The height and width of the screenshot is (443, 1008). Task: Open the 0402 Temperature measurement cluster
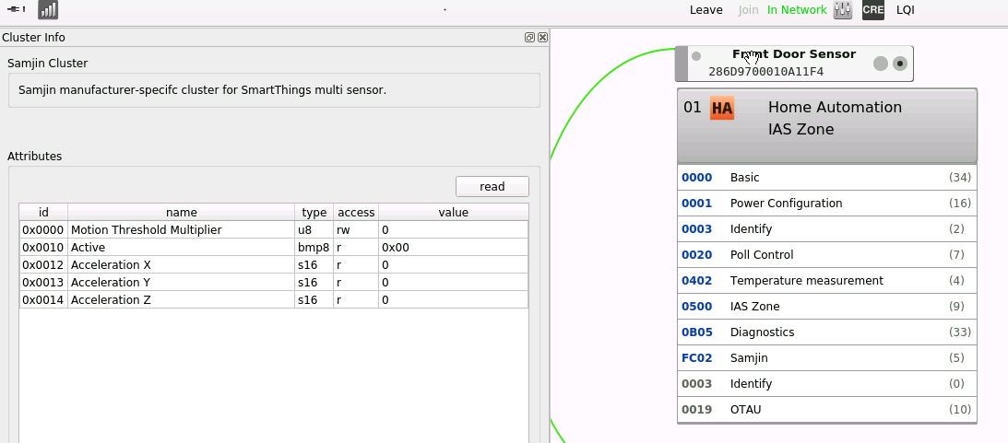point(827,281)
